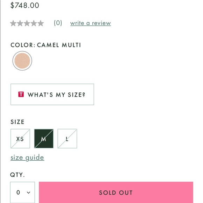203x203 pixels.
Task: Click the fourth rating star
Action: (34, 23)
